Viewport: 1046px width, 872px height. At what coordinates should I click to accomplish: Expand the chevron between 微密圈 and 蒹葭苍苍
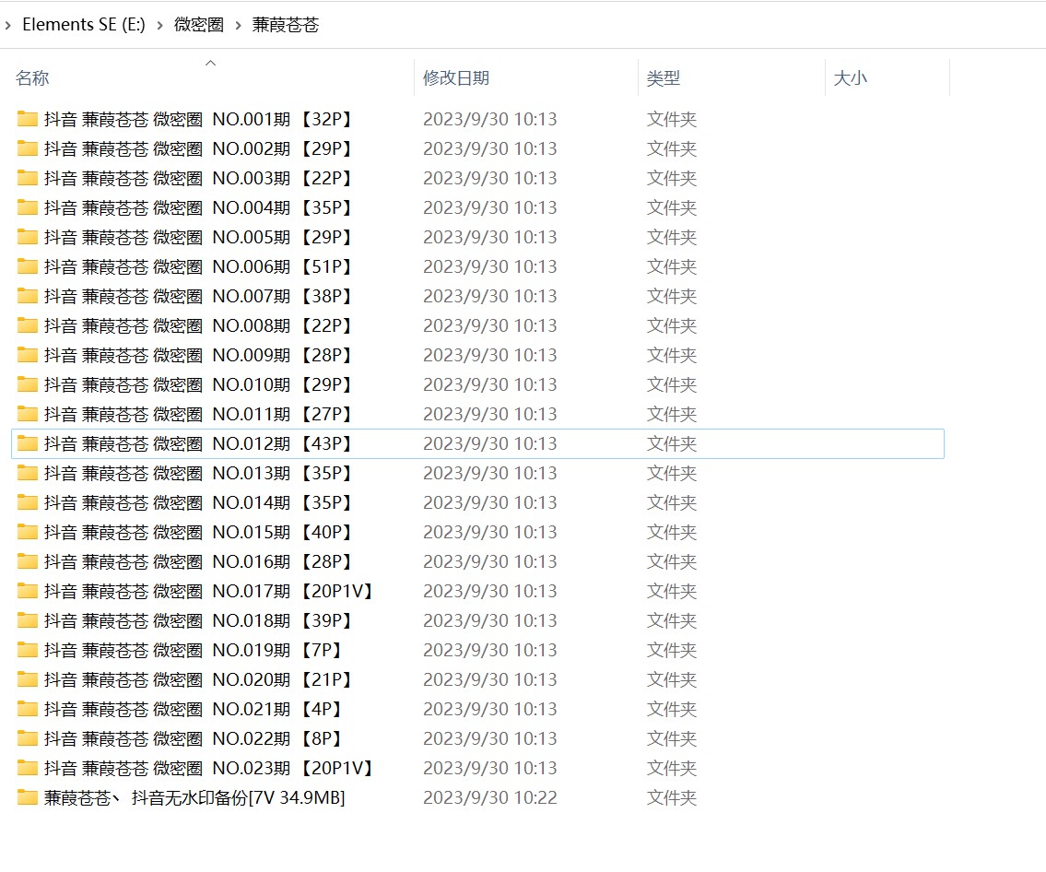tap(238, 25)
